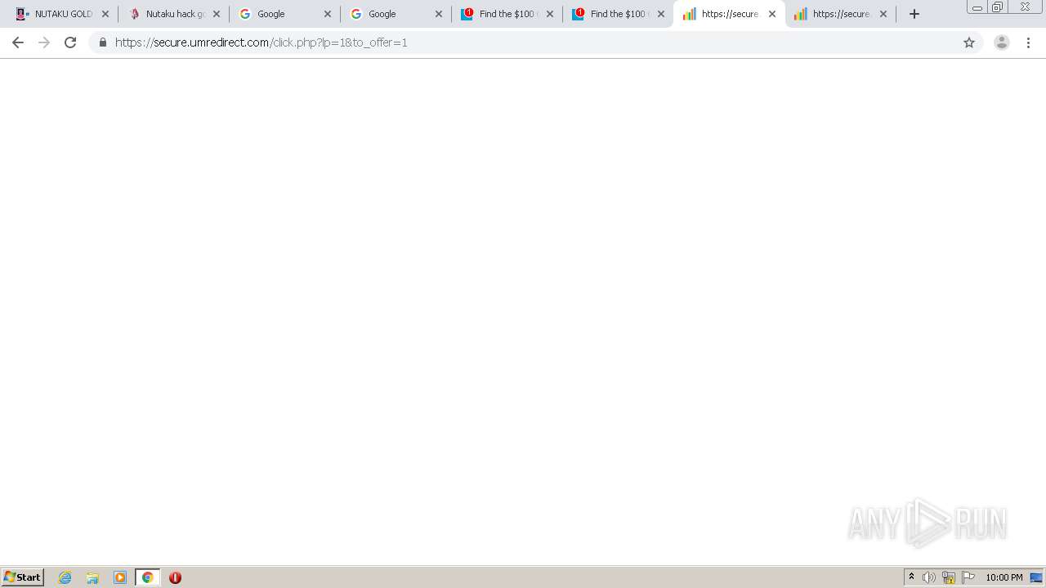This screenshot has width=1046, height=588.
Task: Close the first Google tab
Action: tap(328, 14)
